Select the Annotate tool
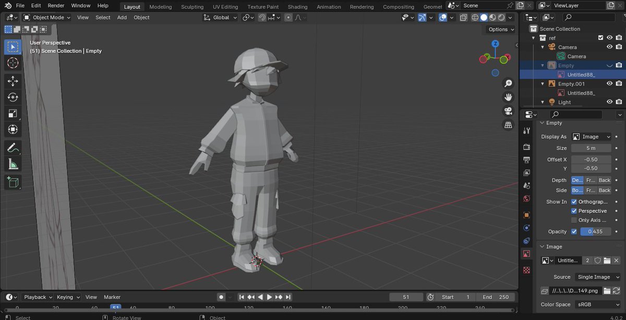Viewport: 626px width, 320px height. tap(13, 148)
